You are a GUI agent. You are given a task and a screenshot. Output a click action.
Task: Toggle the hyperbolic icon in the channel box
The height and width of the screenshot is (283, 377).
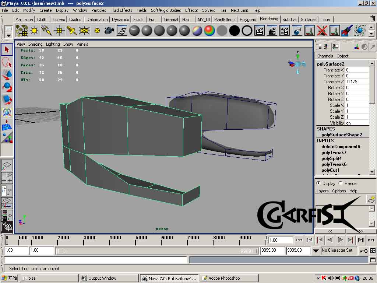pos(373,47)
